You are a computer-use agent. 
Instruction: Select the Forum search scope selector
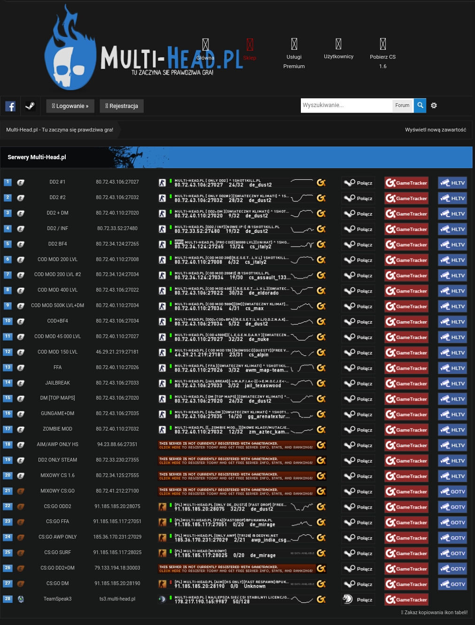coord(402,106)
